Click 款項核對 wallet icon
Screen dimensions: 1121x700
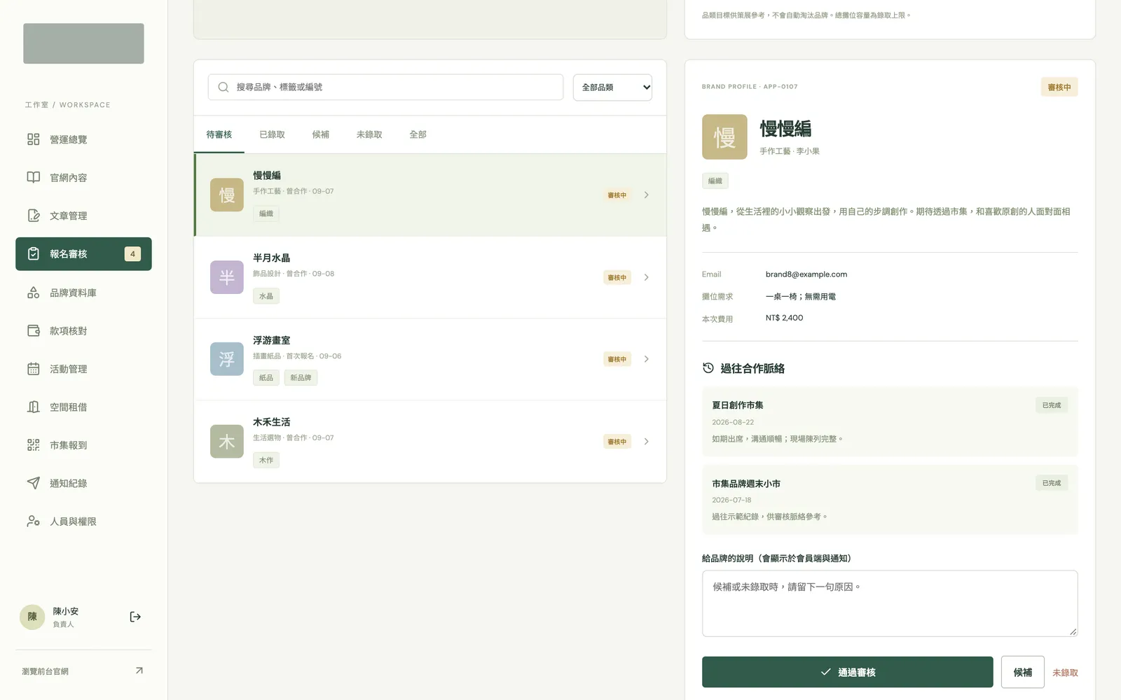(x=33, y=330)
